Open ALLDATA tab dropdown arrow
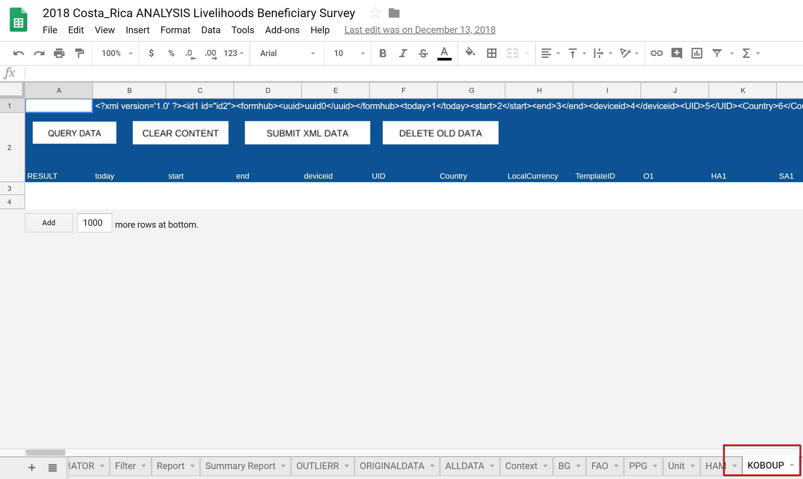The image size is (803, 479). [492, 466]
